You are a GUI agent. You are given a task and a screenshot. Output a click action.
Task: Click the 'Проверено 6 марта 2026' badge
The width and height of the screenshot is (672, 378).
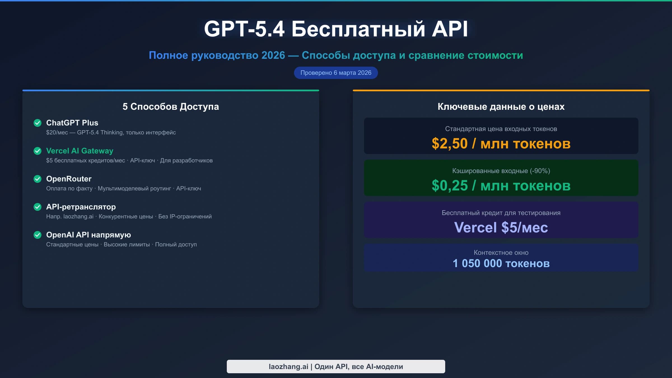pyautogui.click(x=336, y=73)
